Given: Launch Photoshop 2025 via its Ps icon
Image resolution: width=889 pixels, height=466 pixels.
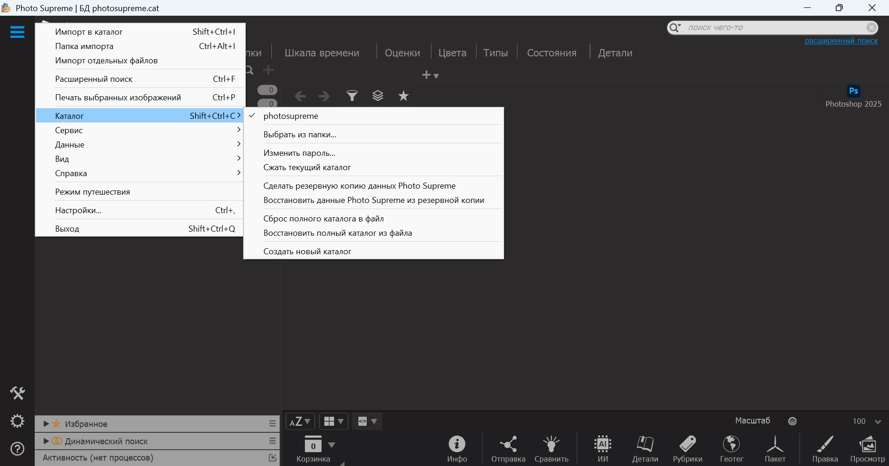Looking at the screenshot, I should [854, 91].
